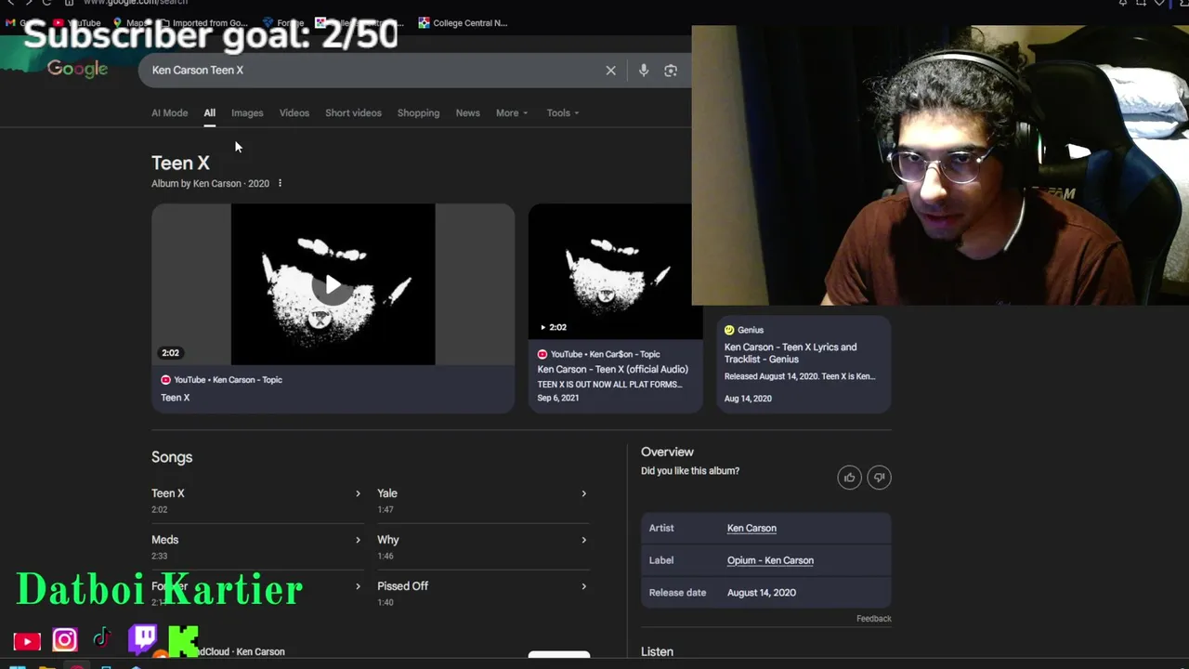
Task: Open three-dot menu beside Album by Ken Carson
Action: 280,183
